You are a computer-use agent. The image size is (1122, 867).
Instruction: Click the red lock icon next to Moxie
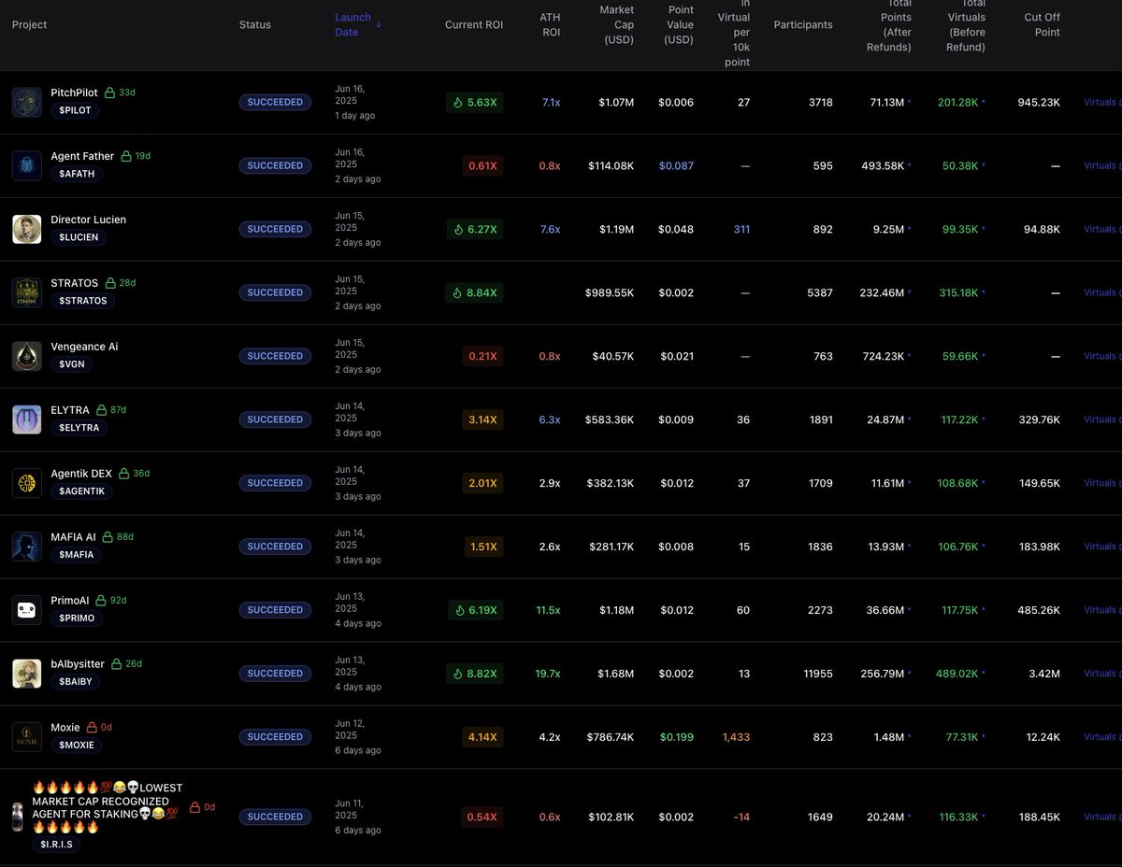point(92,728)
